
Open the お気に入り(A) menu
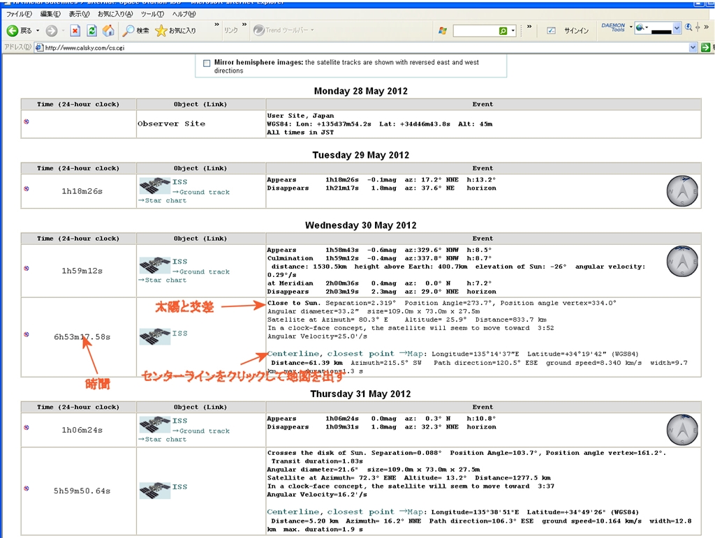point(115,14)
